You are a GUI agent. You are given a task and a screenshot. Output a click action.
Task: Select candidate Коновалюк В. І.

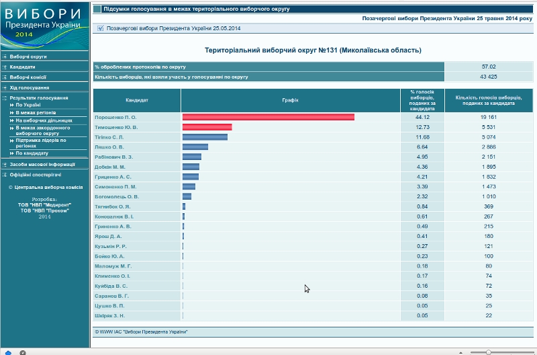coord(114,216)
